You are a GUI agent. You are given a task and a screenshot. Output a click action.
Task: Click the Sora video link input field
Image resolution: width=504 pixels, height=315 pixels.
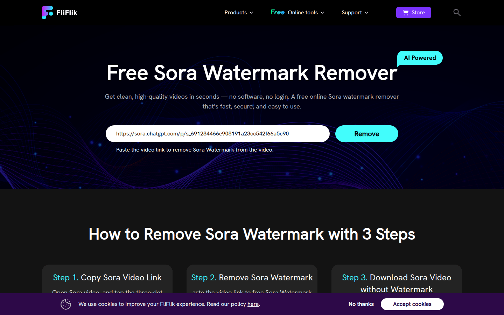(218, 134)
